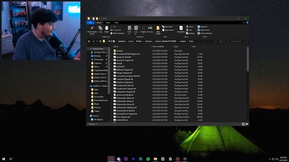Screen dimensions: 289x162
Task: Click the Delete ribbon button
Action: point(143,30)
